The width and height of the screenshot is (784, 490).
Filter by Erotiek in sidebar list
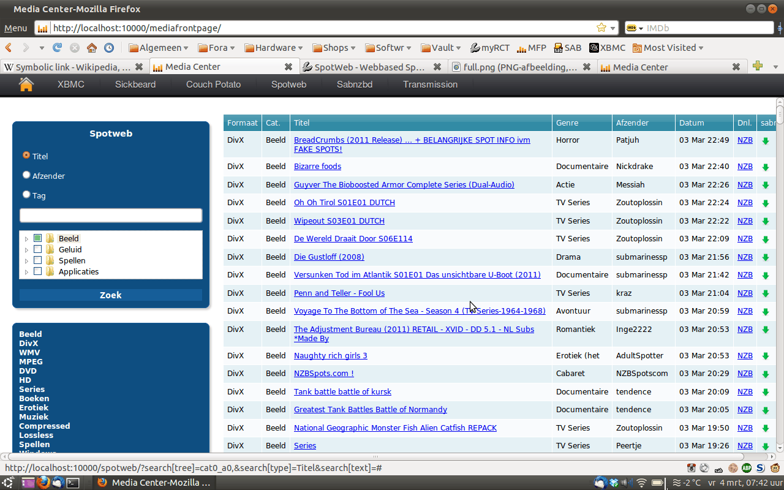pos(34,408)
